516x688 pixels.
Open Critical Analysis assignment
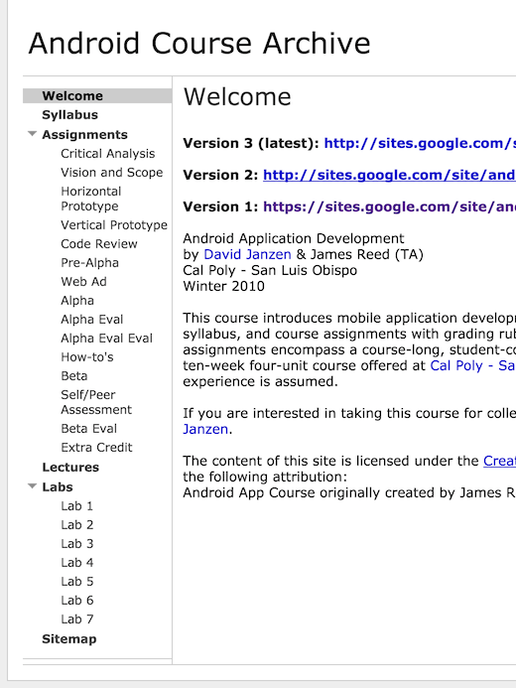(x=108, y=154)
